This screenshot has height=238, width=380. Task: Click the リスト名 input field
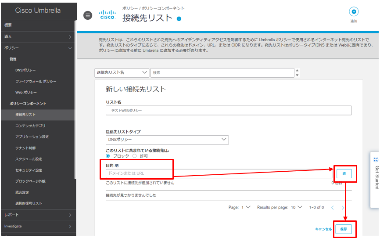point(229,110)
